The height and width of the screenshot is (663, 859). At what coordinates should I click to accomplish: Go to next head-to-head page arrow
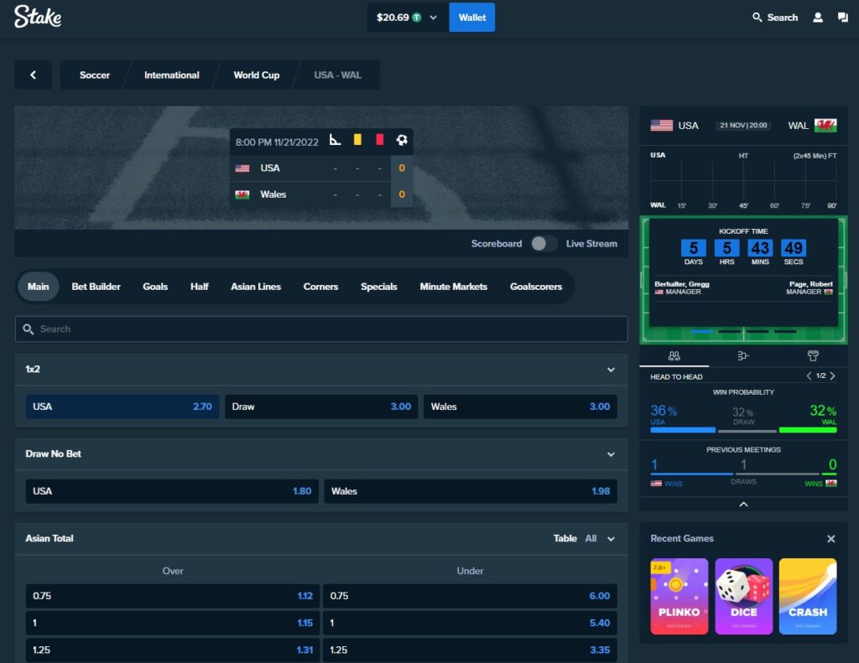coord(832,376)
